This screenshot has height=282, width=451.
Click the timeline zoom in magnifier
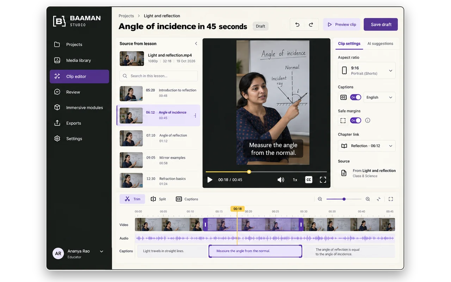tap(367, 199)
